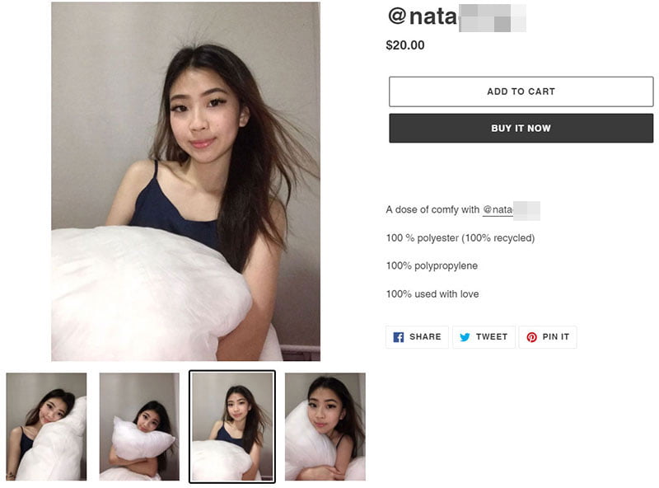The width and height of the screenshot is (659, 488).
Task: Click the main product photo
Action: [x=186, y=181]
